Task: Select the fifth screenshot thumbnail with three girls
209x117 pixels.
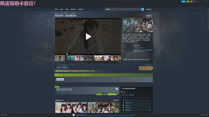Action: [x=99, y=58]
